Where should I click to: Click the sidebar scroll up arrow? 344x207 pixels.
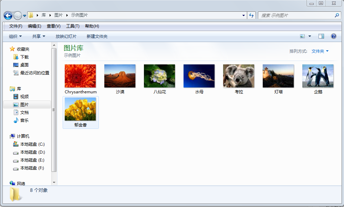[x=54, y=45]
